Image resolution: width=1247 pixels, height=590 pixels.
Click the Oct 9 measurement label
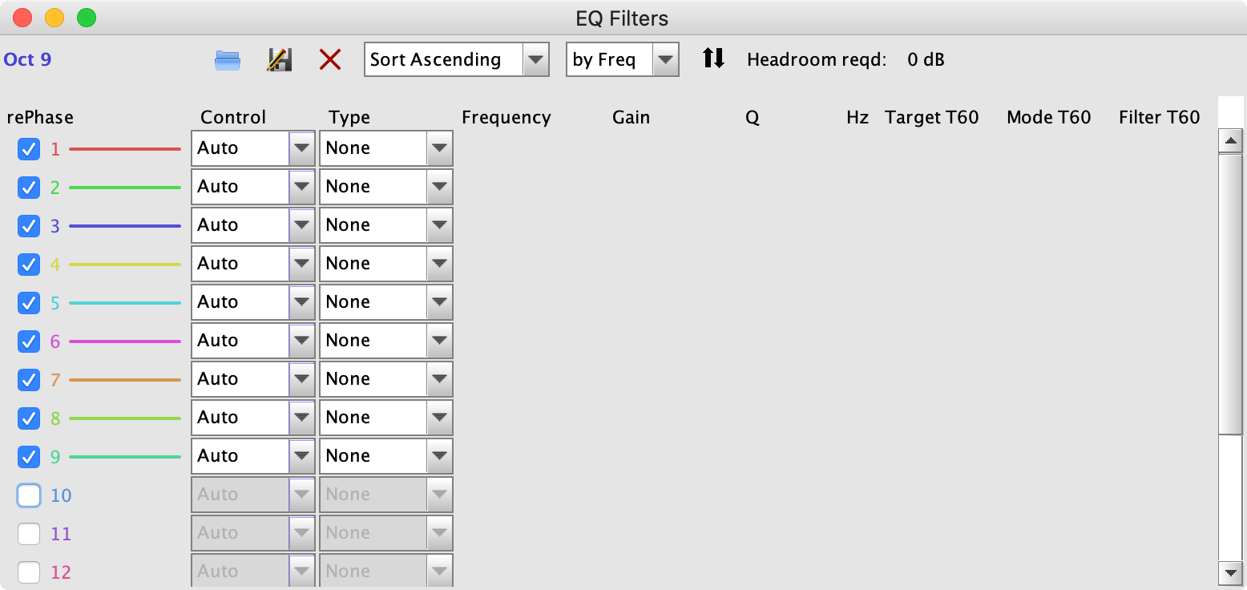[x=28, y=59]
